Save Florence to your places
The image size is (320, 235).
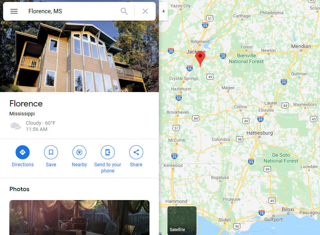(x=51, y=156)
